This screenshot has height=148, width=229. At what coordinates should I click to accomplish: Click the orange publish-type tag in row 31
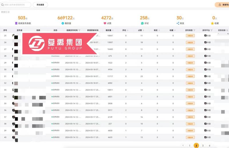(190, 76)
